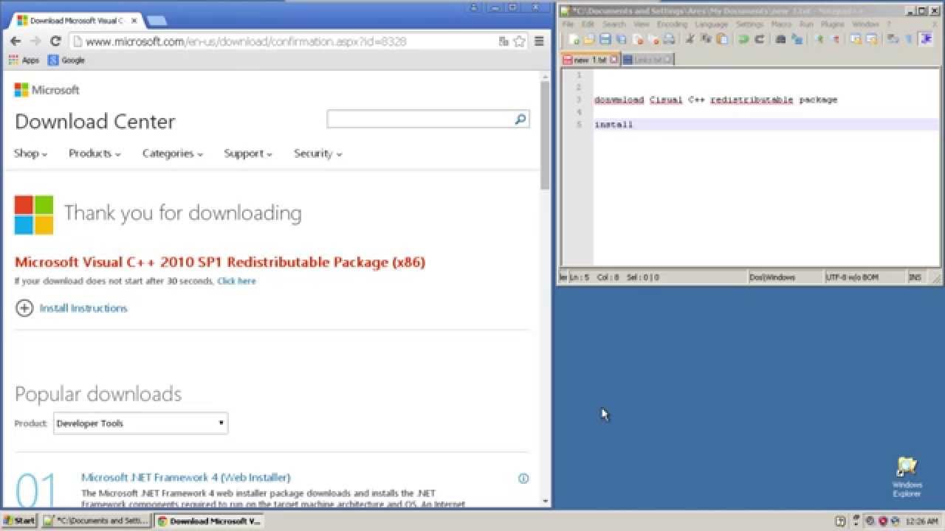Click Undo icon in Notepad++ toolbar
This screenshot has width=945, height=531.
[743, 39]
